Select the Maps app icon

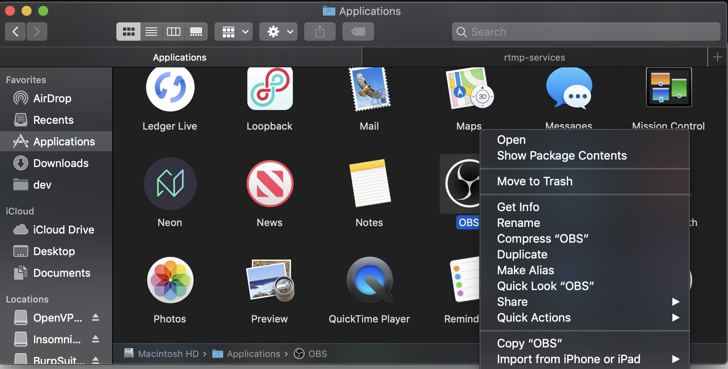(x=469, y=88)
